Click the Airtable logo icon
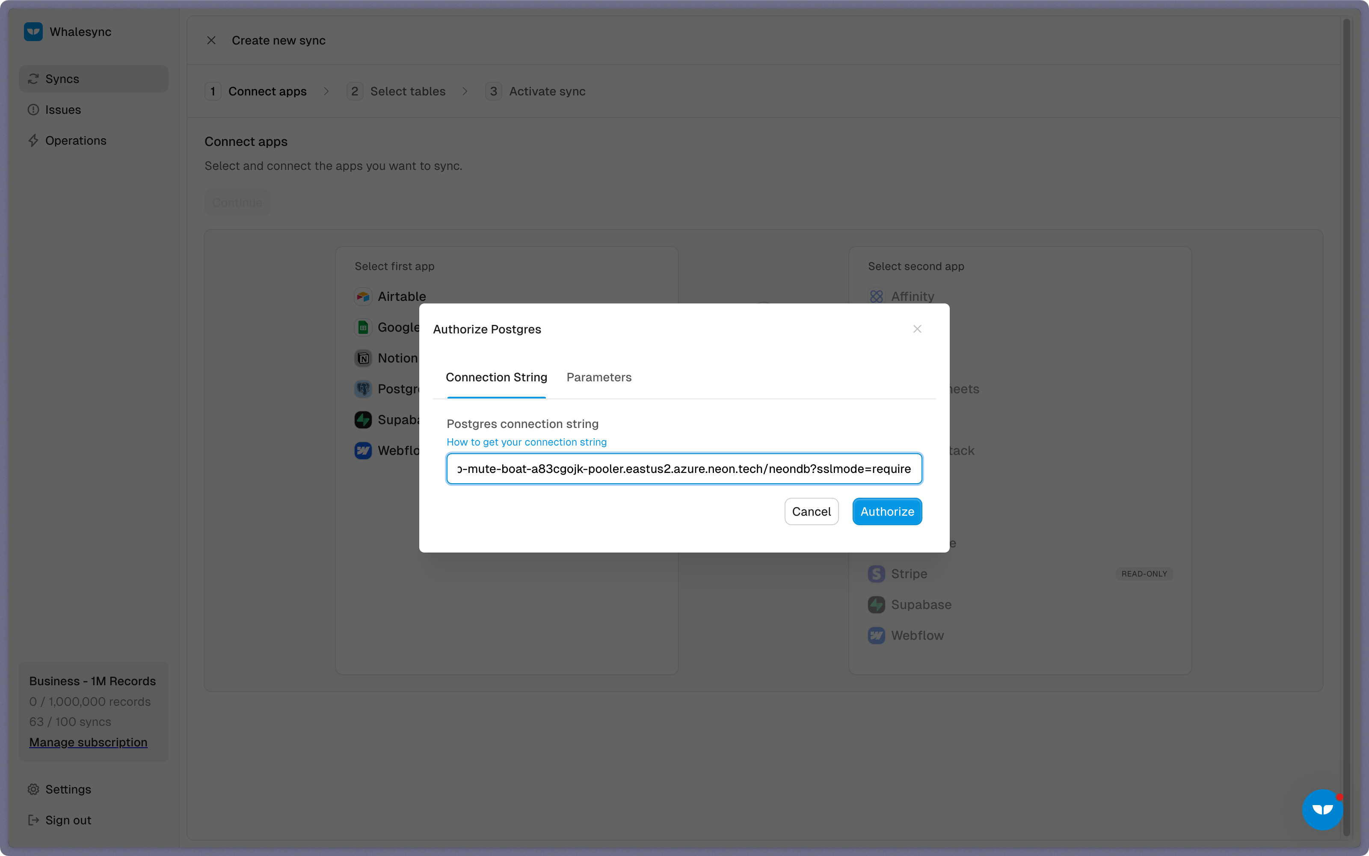1369x856 pixels. click(363, 297)
